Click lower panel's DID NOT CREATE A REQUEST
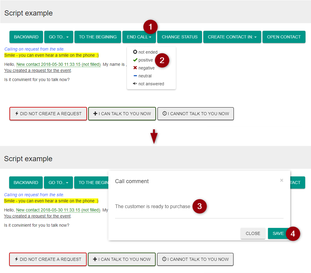Image resolution: width=311 pixels, height=273 pixels. tap(48, 259)
